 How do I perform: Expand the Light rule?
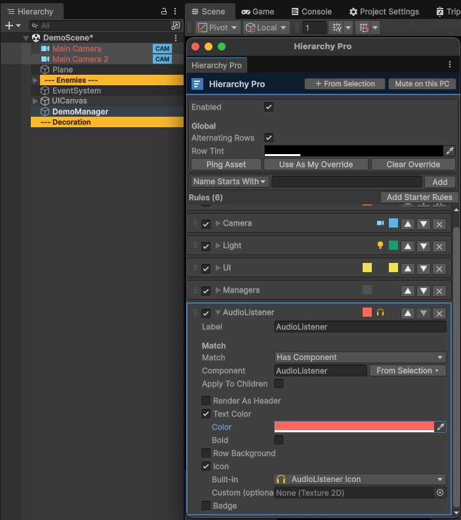(x=218, y=245)
